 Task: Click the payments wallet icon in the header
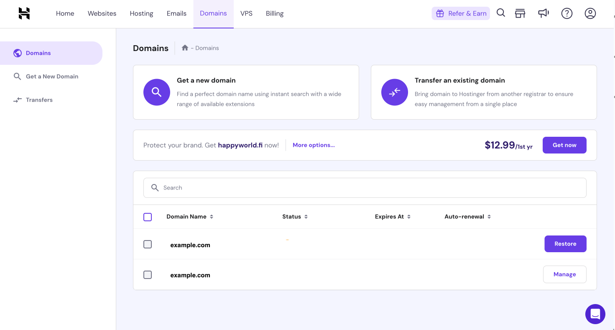pyautogui.click(x=520, y=13)
